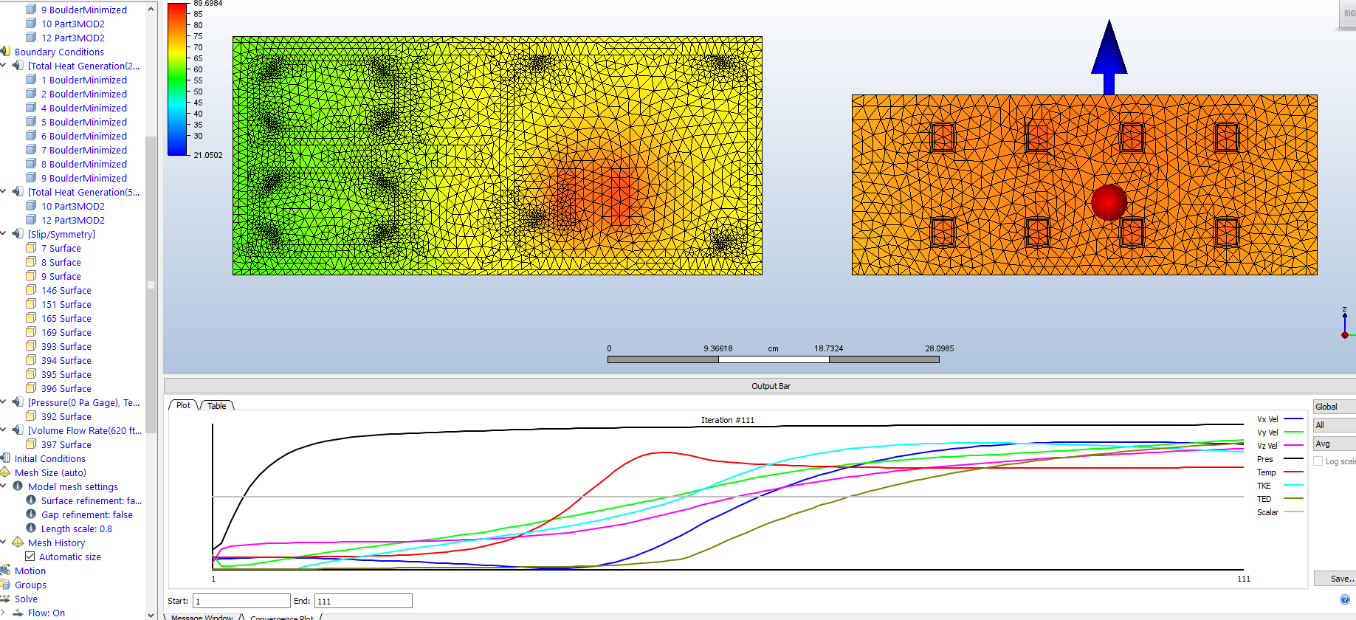Click the Boundary Conditions node icon

5,52
